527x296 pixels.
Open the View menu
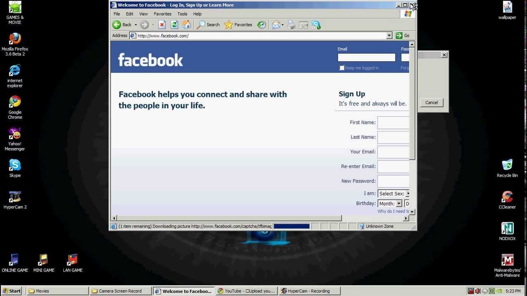pos(143,14)
